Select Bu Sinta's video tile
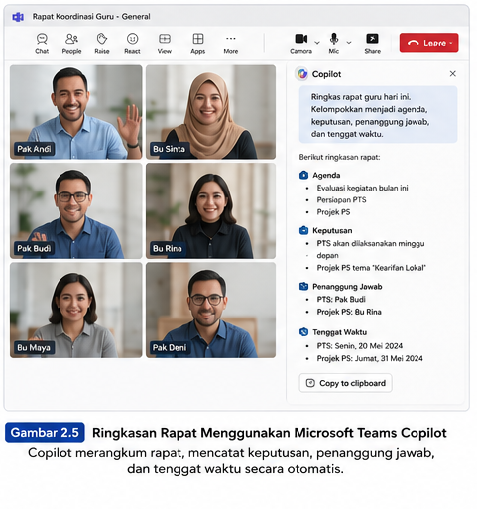477x509 pixels. point(210,112)
